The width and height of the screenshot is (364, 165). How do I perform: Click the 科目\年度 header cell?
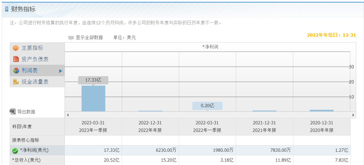pos(37,127)
